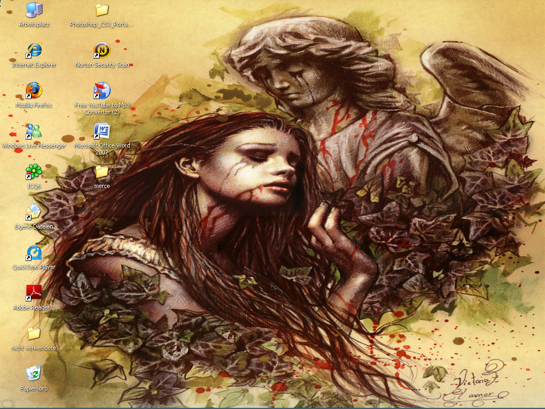Image resolution: width=545 pixels, height=409 pixels.
Task: Select the Arbeitsplatz desktop icon
Action: point(34,10)
